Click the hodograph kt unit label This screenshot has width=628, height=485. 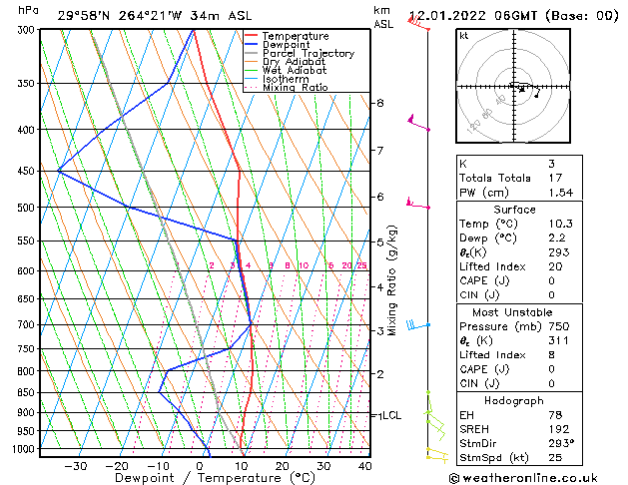click(x=464, y=36)
